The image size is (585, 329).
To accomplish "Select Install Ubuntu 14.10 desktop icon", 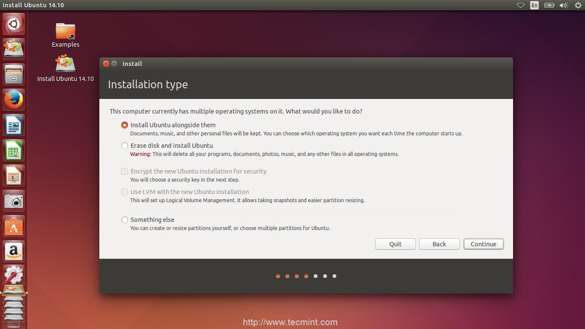I will (x=66, y=69).
